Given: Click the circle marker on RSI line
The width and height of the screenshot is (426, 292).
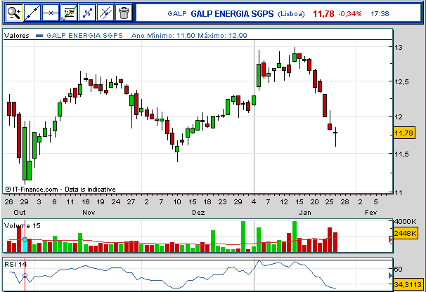Looking at the screenshot, I should 25,276.
